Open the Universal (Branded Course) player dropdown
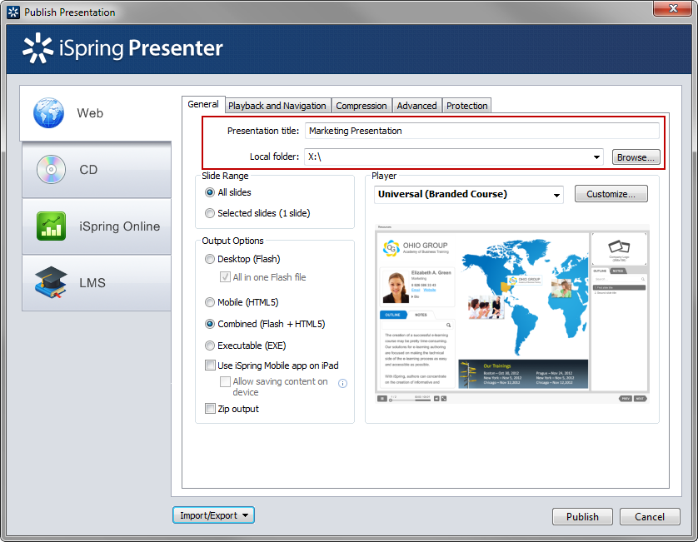Viewport: 698px width, 542px height. point(469,195)
